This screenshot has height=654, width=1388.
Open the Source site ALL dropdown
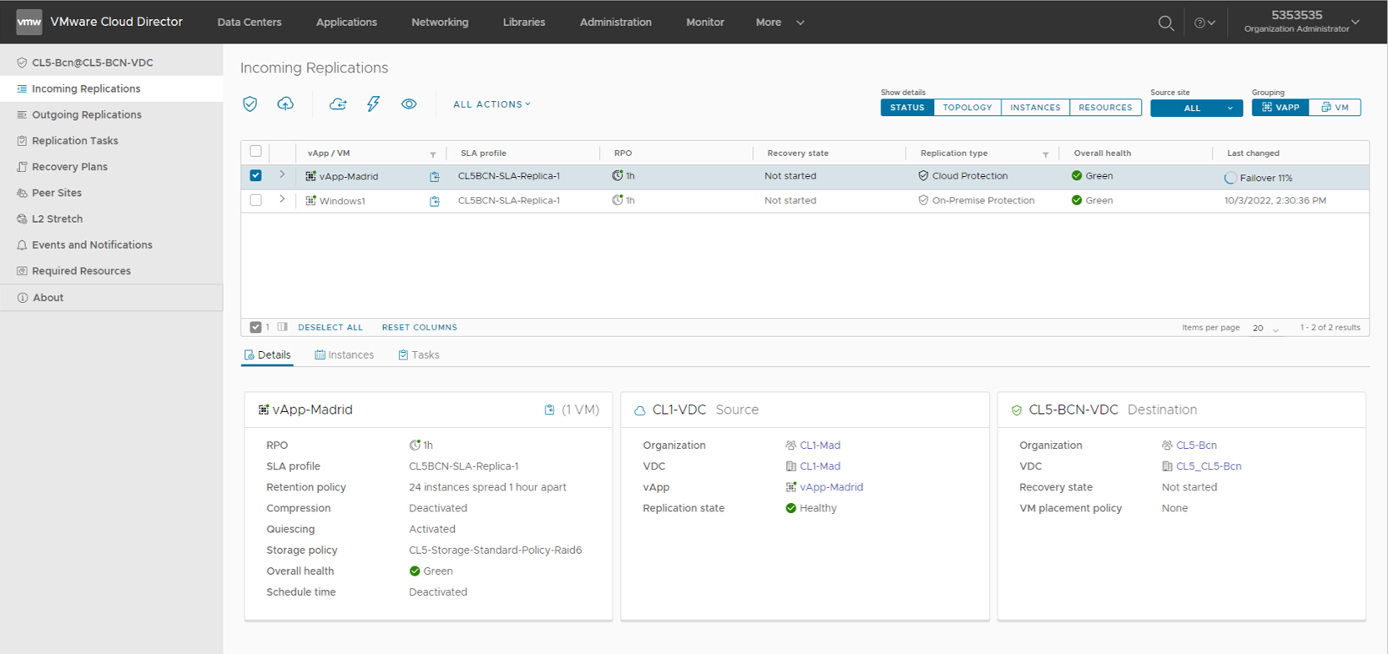(1196, 108)
